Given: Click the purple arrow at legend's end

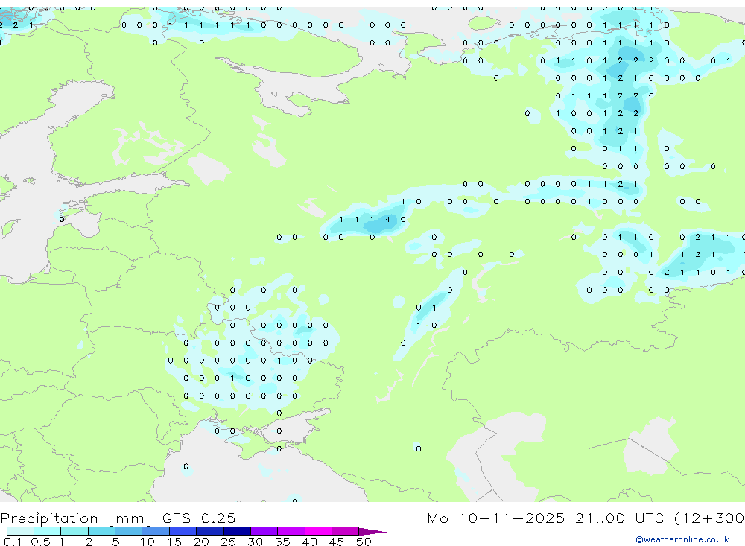Looking at the screenshot, I should [372, 532].
